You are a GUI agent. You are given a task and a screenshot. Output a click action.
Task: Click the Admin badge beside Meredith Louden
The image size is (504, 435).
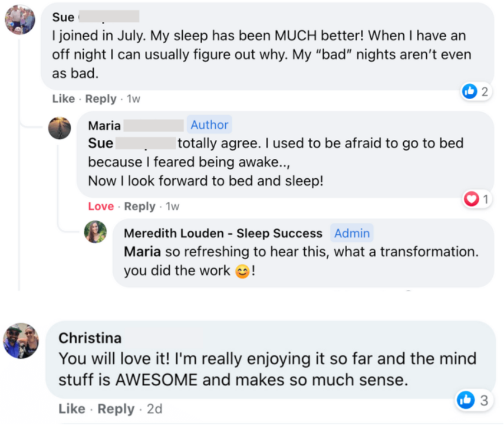352,233
